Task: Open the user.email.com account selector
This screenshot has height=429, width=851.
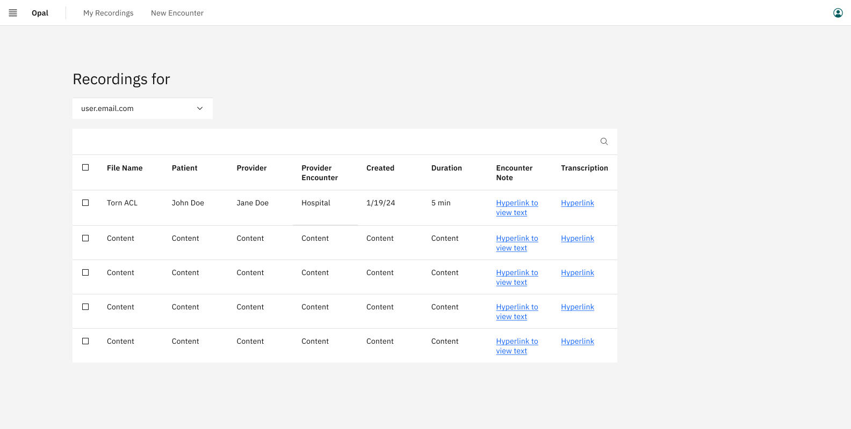Action: pos(142,108)
